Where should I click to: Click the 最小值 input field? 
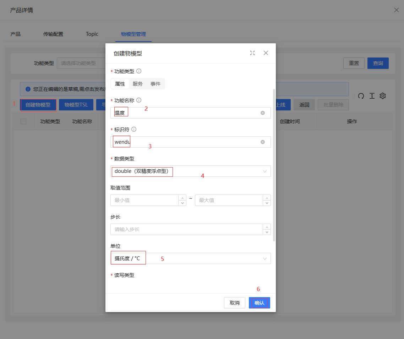point(144,200)
